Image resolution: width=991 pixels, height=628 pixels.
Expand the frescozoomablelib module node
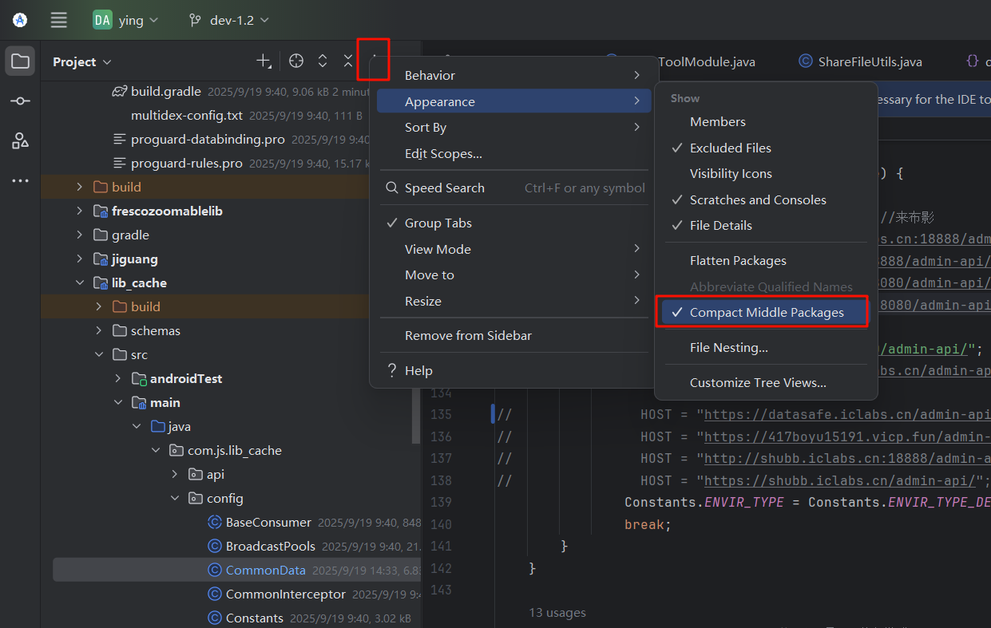pyautogui.click(x=79, y=211)
